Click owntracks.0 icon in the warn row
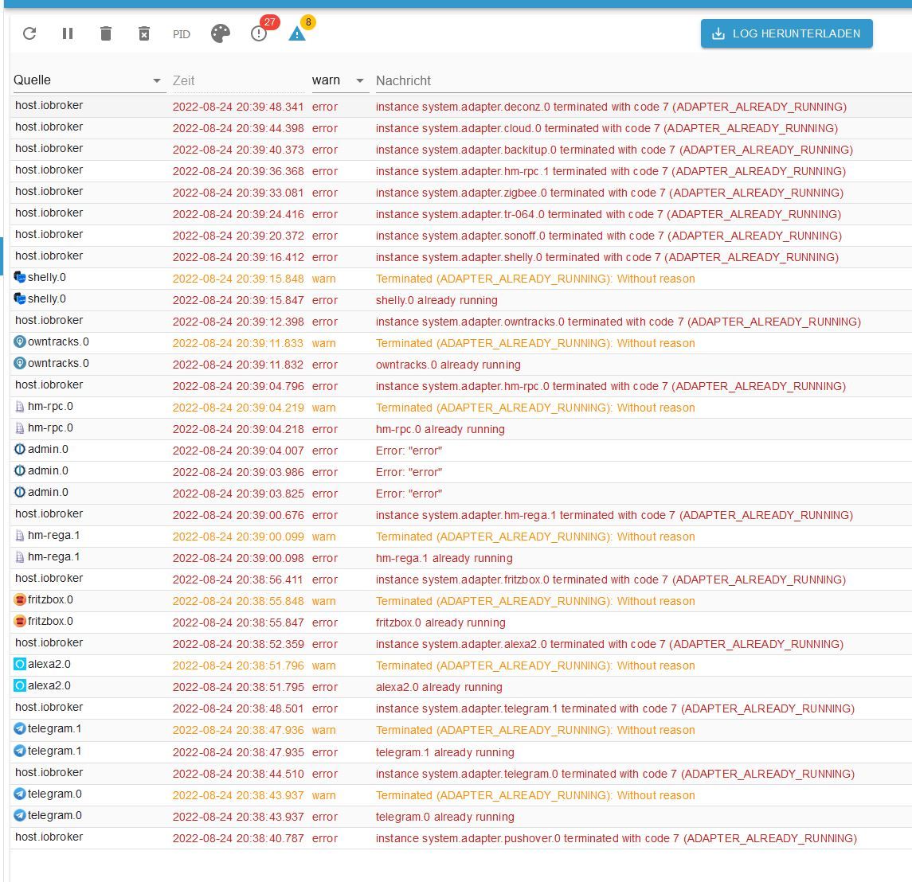912x882 pixels. point(20,341)
